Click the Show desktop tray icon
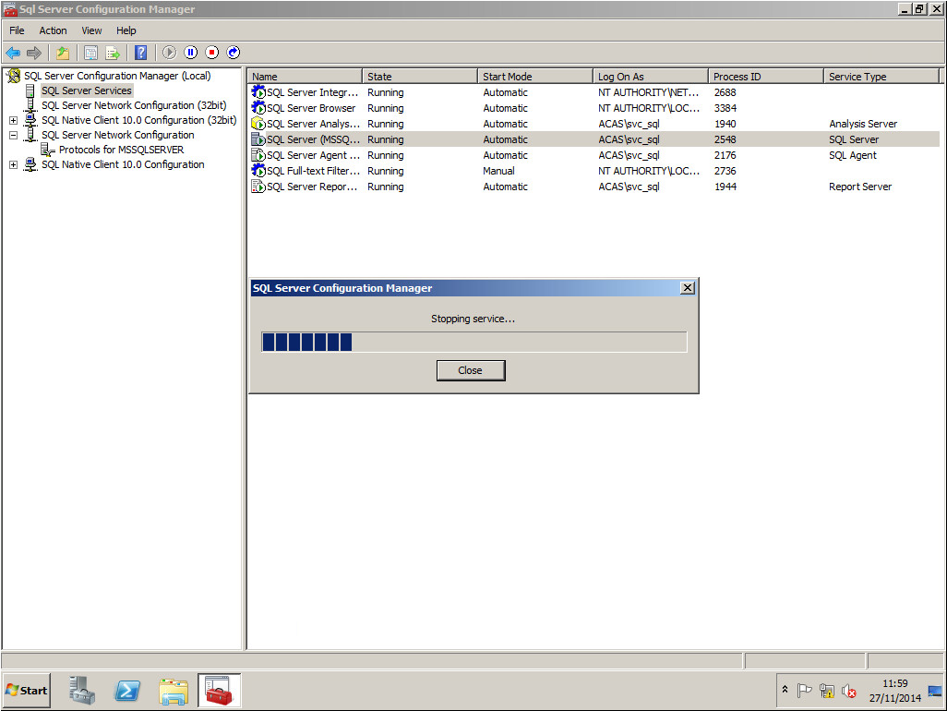Image resolution: width=947 pixels, height=711 pixels. click(935, 691)
